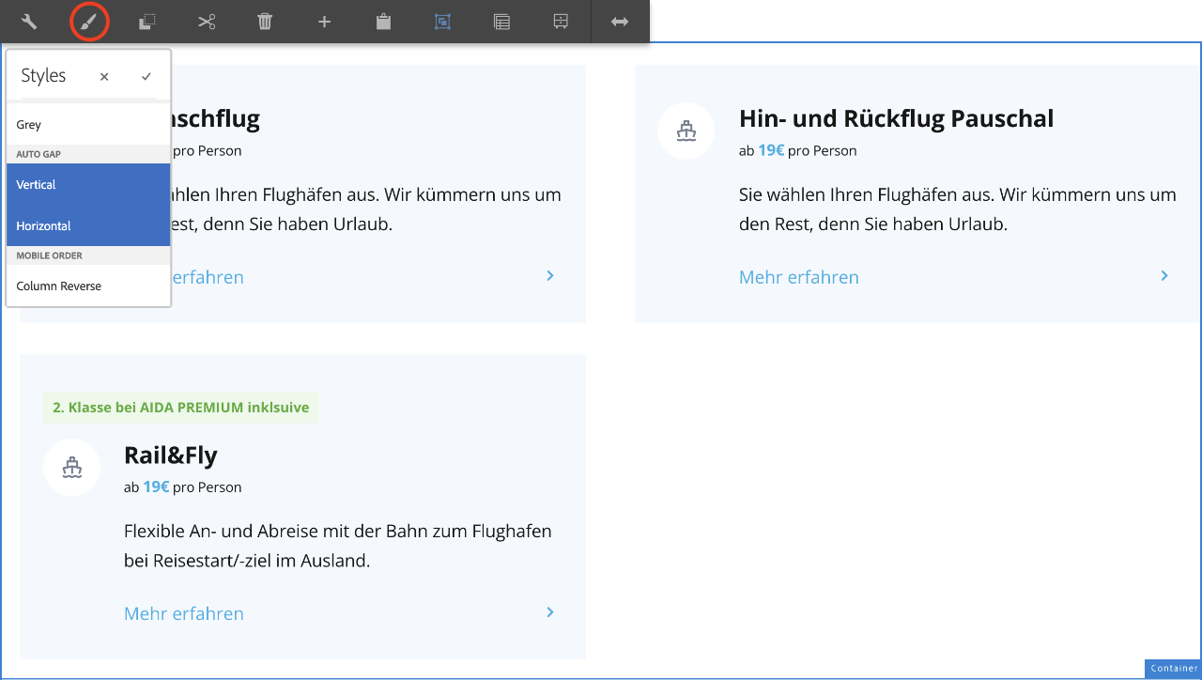Click chevron arrow in Rail&Fly card
The width and height of the screenshot is (1202, 680).
[550, 612]
